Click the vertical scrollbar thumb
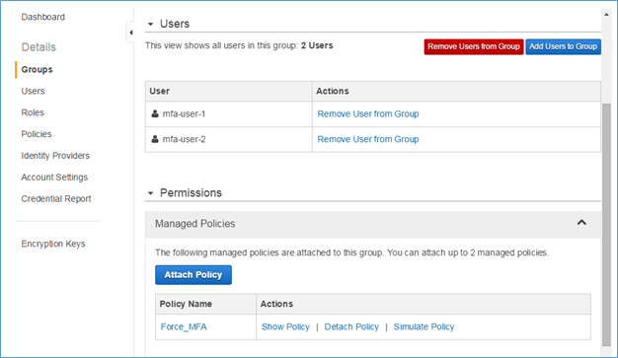 point(606,225)
